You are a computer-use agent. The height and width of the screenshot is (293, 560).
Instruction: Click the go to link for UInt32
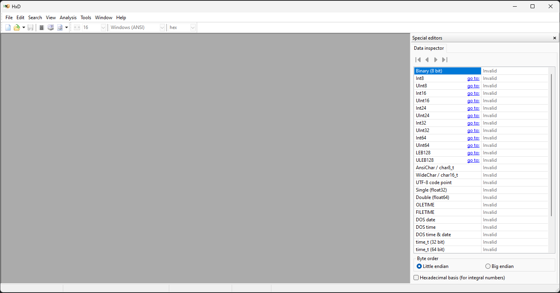tap(473, 130)
